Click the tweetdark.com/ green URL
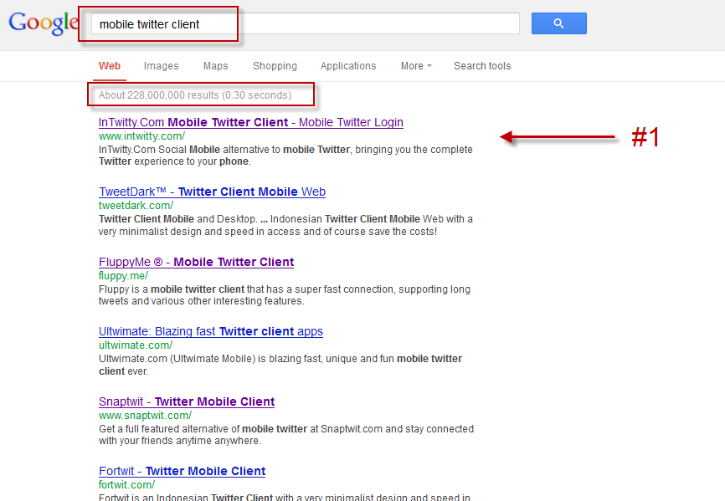This screenshot has width=725, height=501. click(136, 206)
